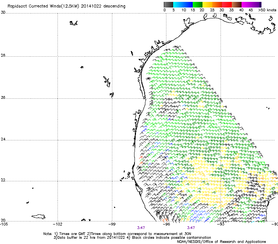This screenshot has width=278, height=244.
Task: Click the 'NOAA/NESDIS/Office of Research and Applications' credit
Action: pos(221,241)
